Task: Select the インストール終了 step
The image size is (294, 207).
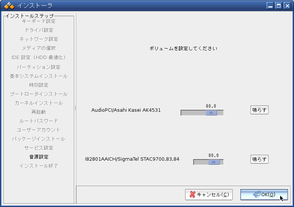Action: [39, 166]
